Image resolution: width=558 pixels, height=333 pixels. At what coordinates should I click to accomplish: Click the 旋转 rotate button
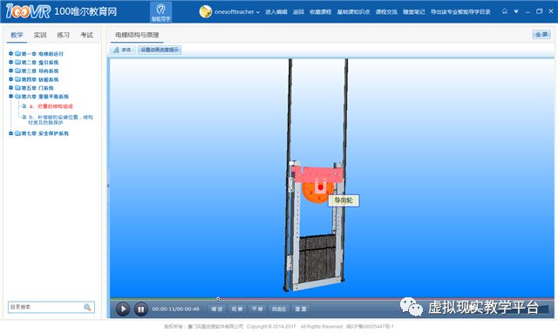[x=237, y=309]
